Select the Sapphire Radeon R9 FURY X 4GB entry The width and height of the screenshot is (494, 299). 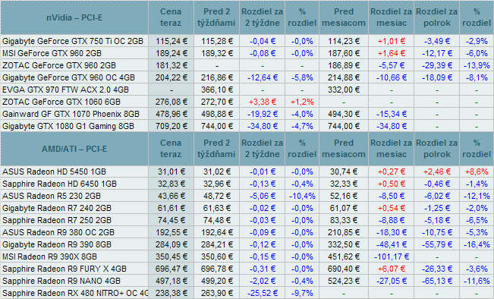(x=65, y=269)
